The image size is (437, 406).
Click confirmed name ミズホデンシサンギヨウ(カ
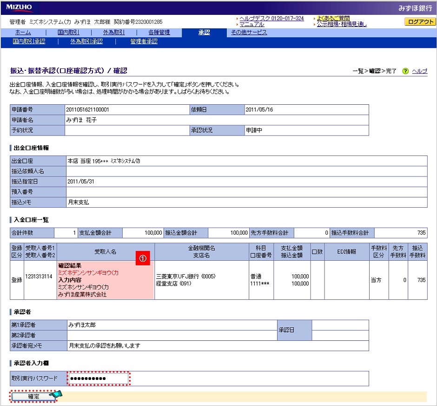88,273
